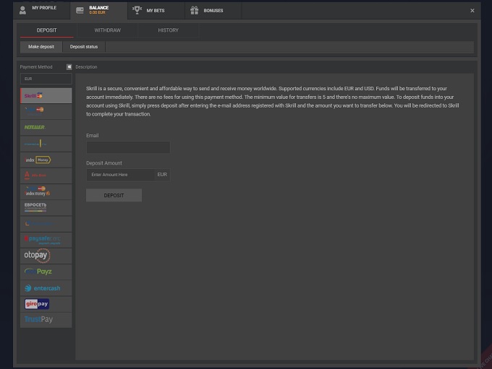Pick Евросеть payment method

pos(46,207)
